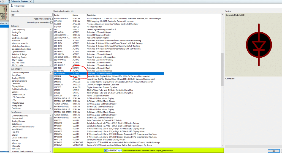Select the LED-AQUA device row
Viewport: 282px width, 153px height.
click(109, 32)
